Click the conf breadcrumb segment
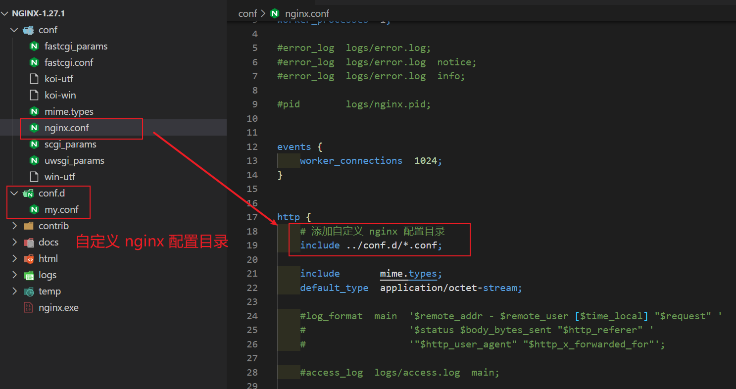736x389 pixels. [247, 13]
